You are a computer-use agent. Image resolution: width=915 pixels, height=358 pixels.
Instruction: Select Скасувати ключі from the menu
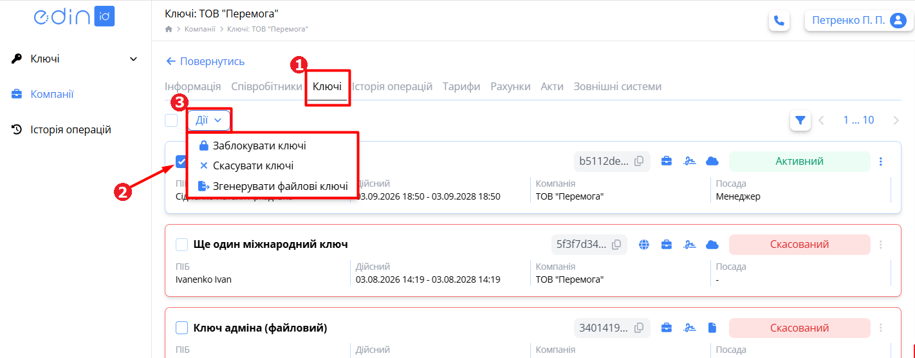[x=246, y=165]
